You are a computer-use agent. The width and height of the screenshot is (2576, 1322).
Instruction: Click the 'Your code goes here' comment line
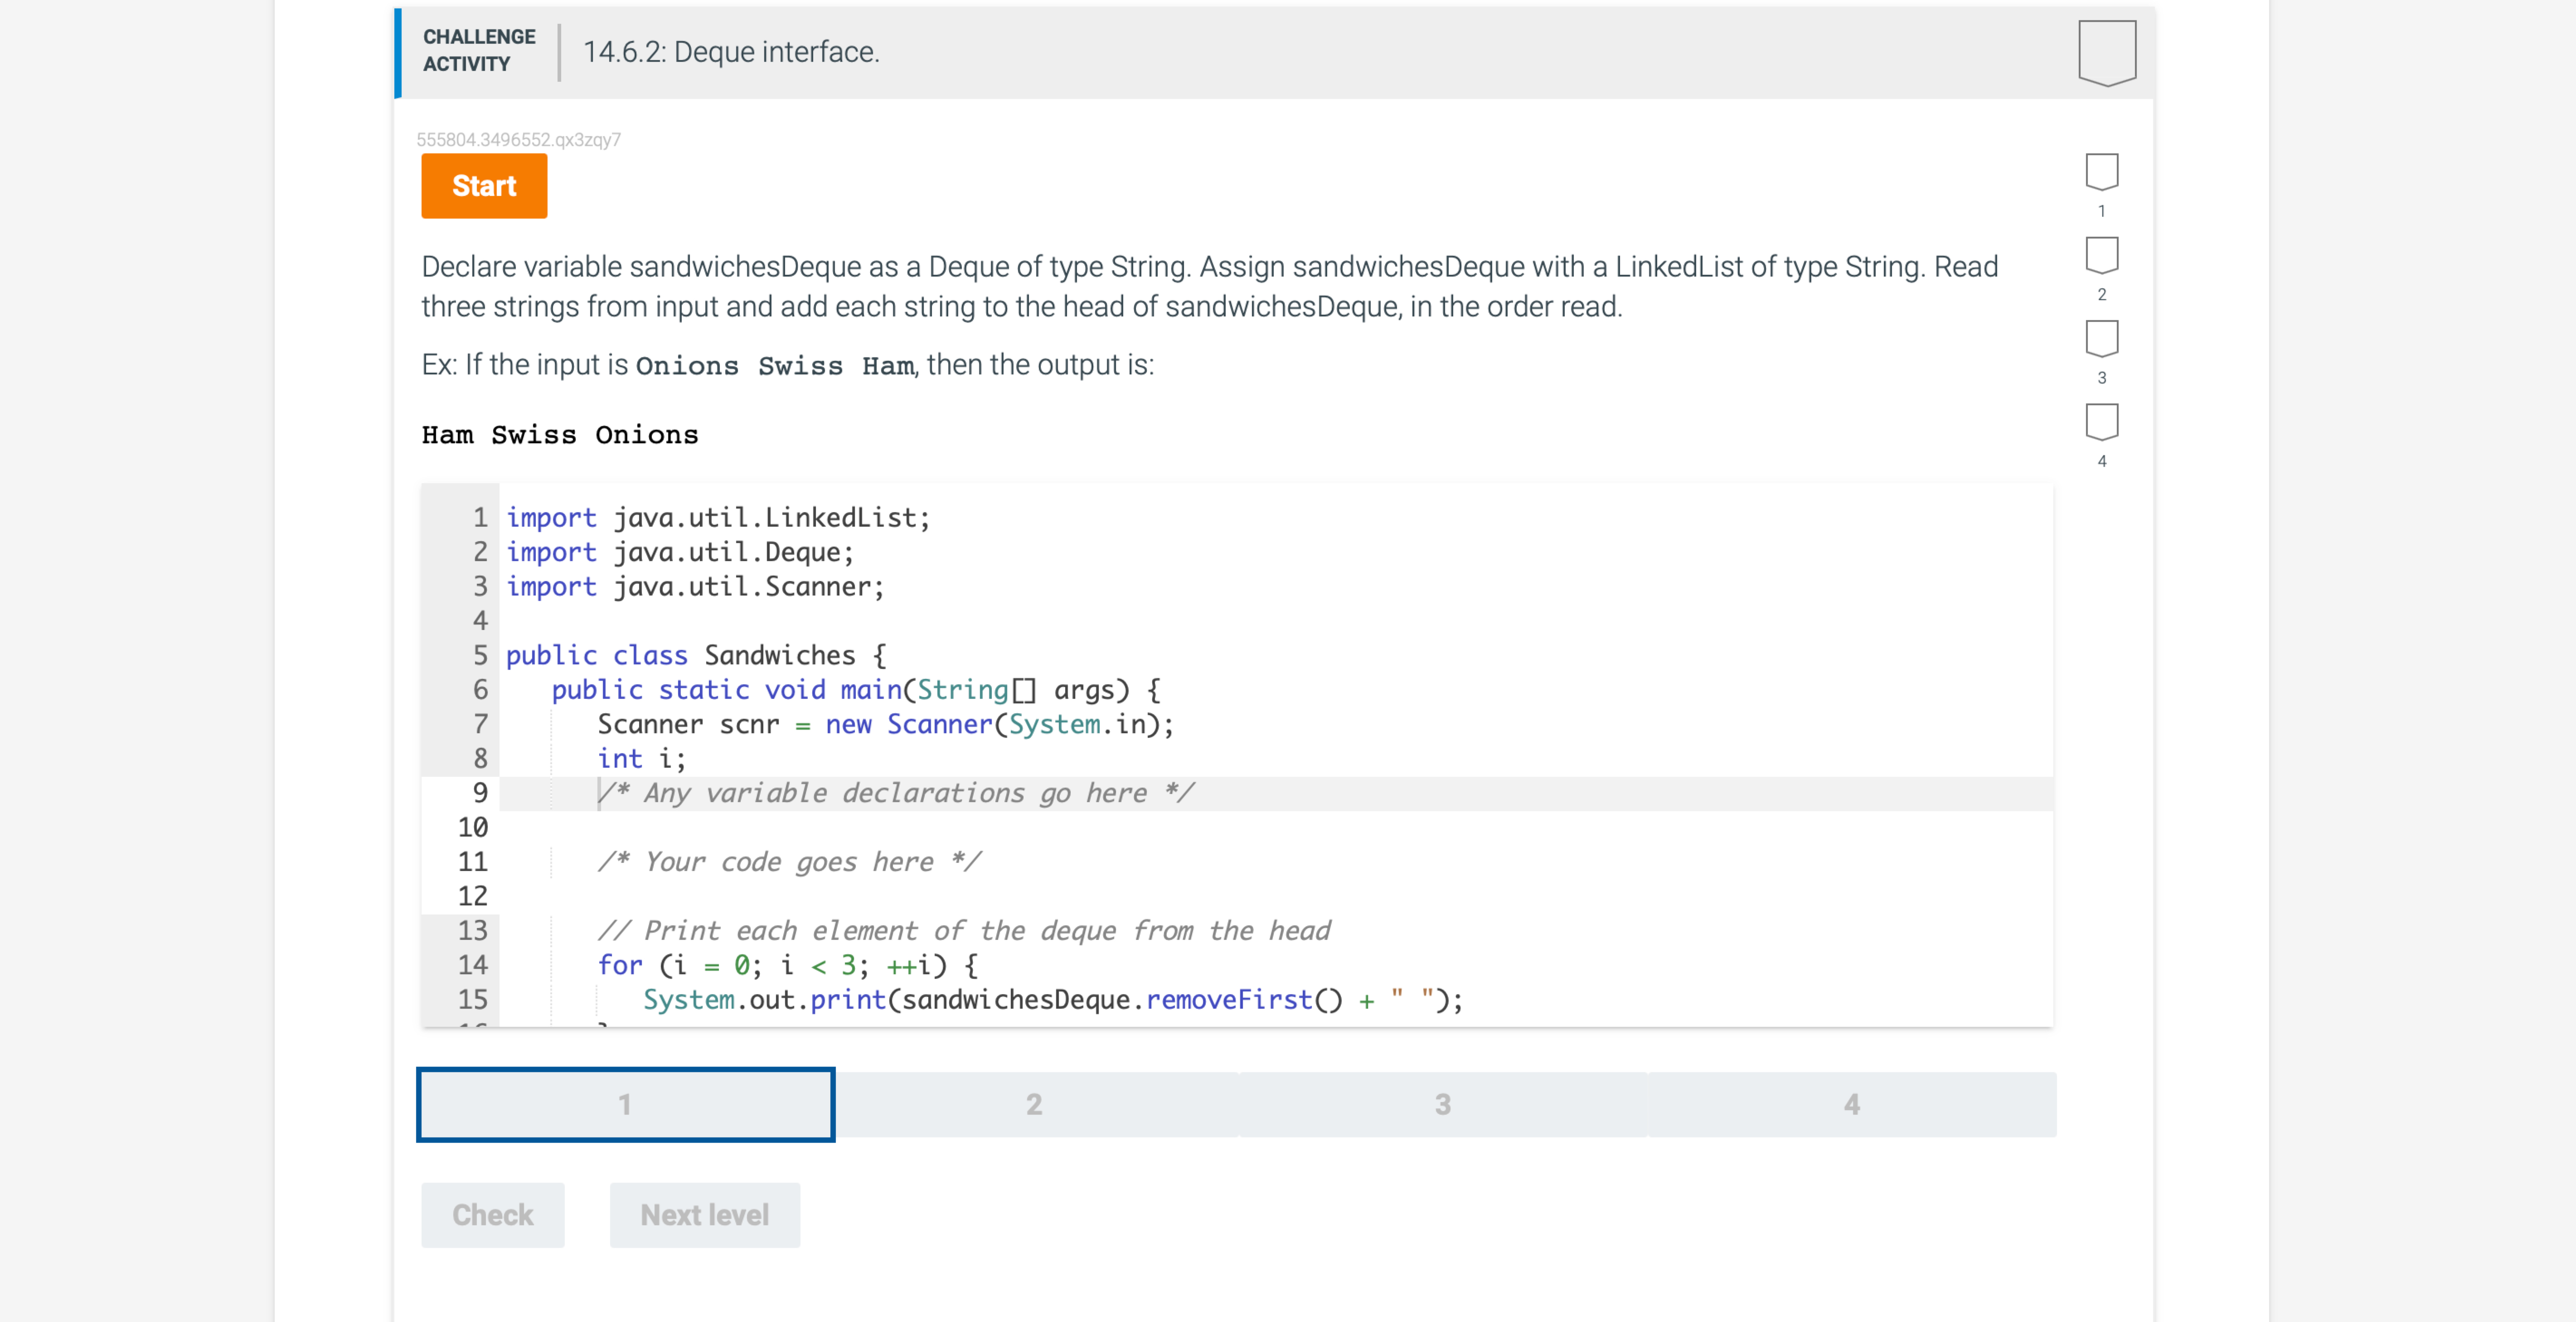790,861
